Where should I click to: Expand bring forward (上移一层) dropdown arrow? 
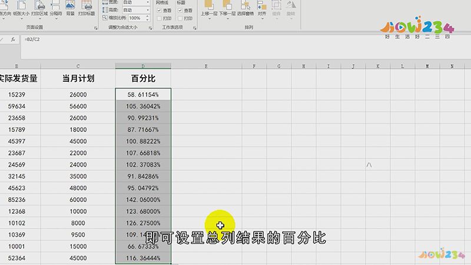coord(210,19)
